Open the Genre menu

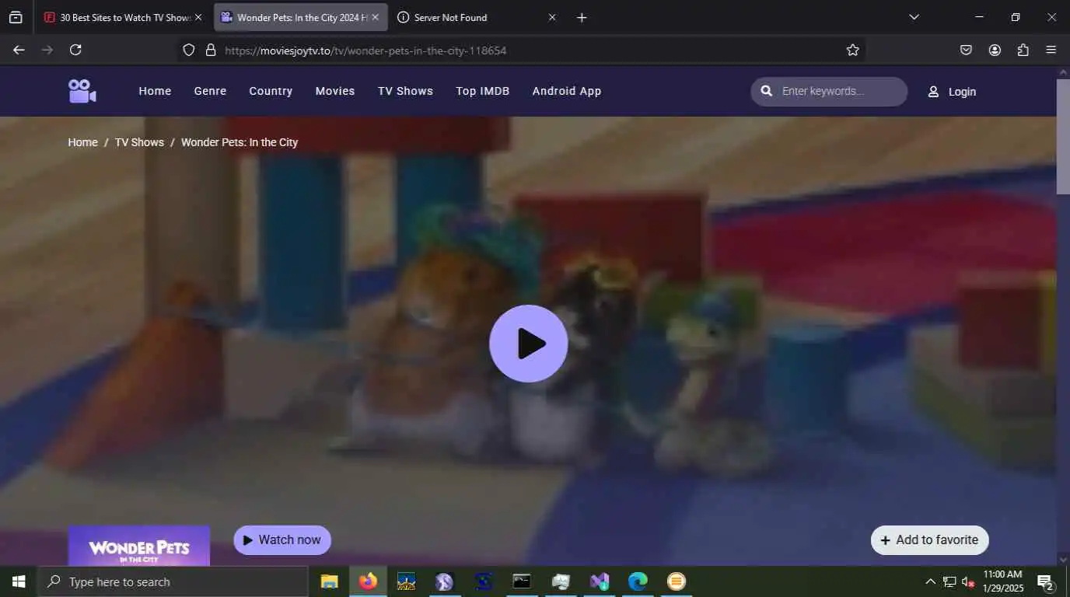tap(210, 91)
